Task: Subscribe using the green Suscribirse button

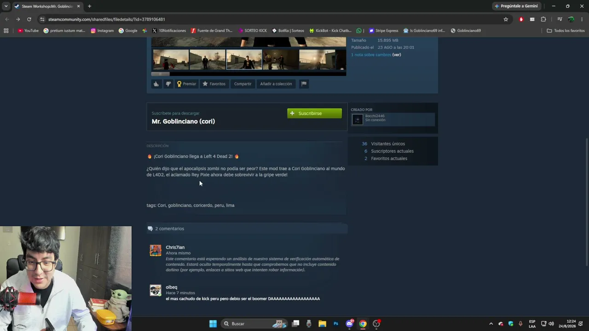Action: pyautogui.click(x=314, y=113)
